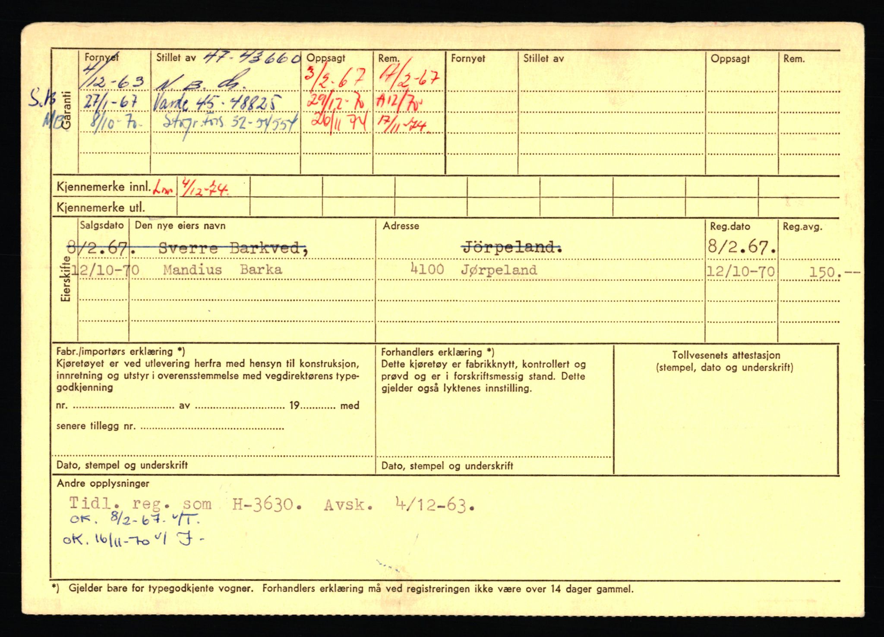Click the 'Avsk. 4/12-63.' text
This screenshot has width=884, height=637.
(399, 504)
